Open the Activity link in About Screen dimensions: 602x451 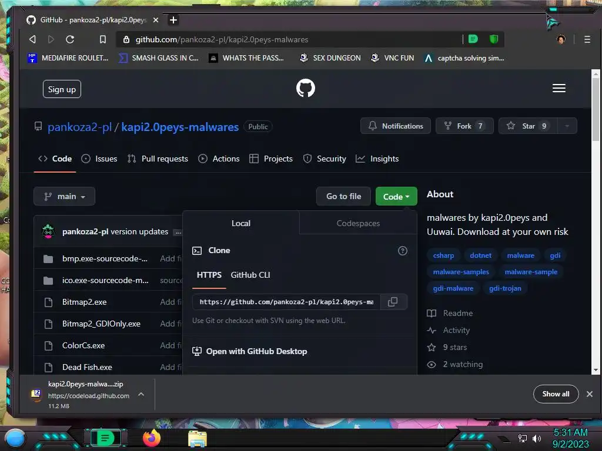click(449, 330)
